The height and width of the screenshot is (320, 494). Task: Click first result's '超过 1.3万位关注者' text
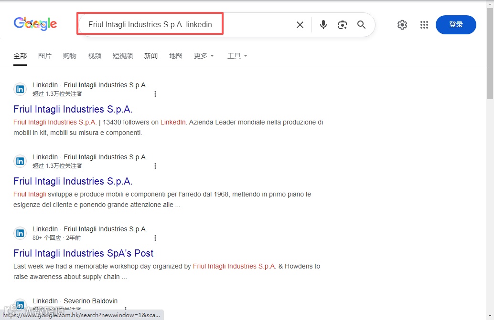(x=57, y=94)
